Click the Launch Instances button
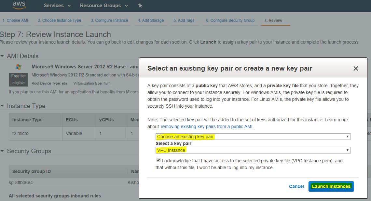 331,186
